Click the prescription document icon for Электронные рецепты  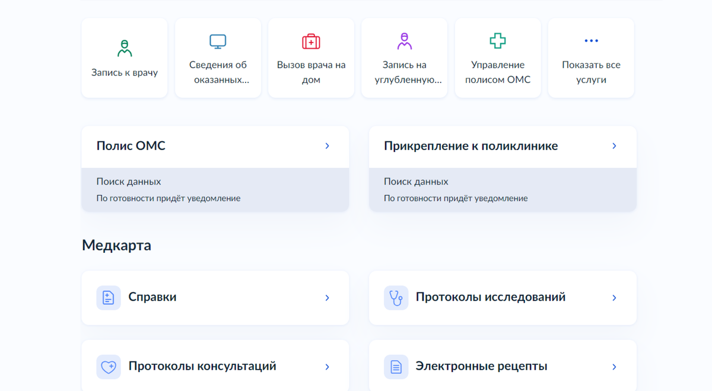396,366
